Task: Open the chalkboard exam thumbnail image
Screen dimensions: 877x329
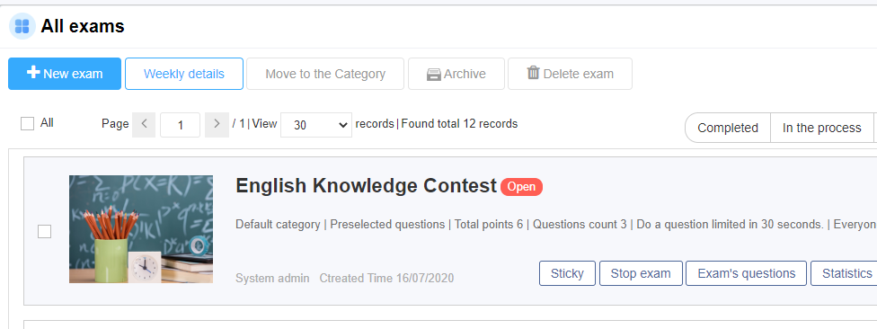Action: coord(141,229)
